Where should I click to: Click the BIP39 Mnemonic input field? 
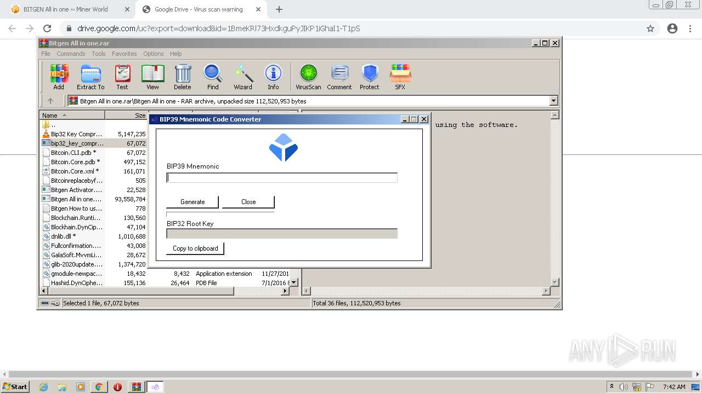click(x=282, y=178)
